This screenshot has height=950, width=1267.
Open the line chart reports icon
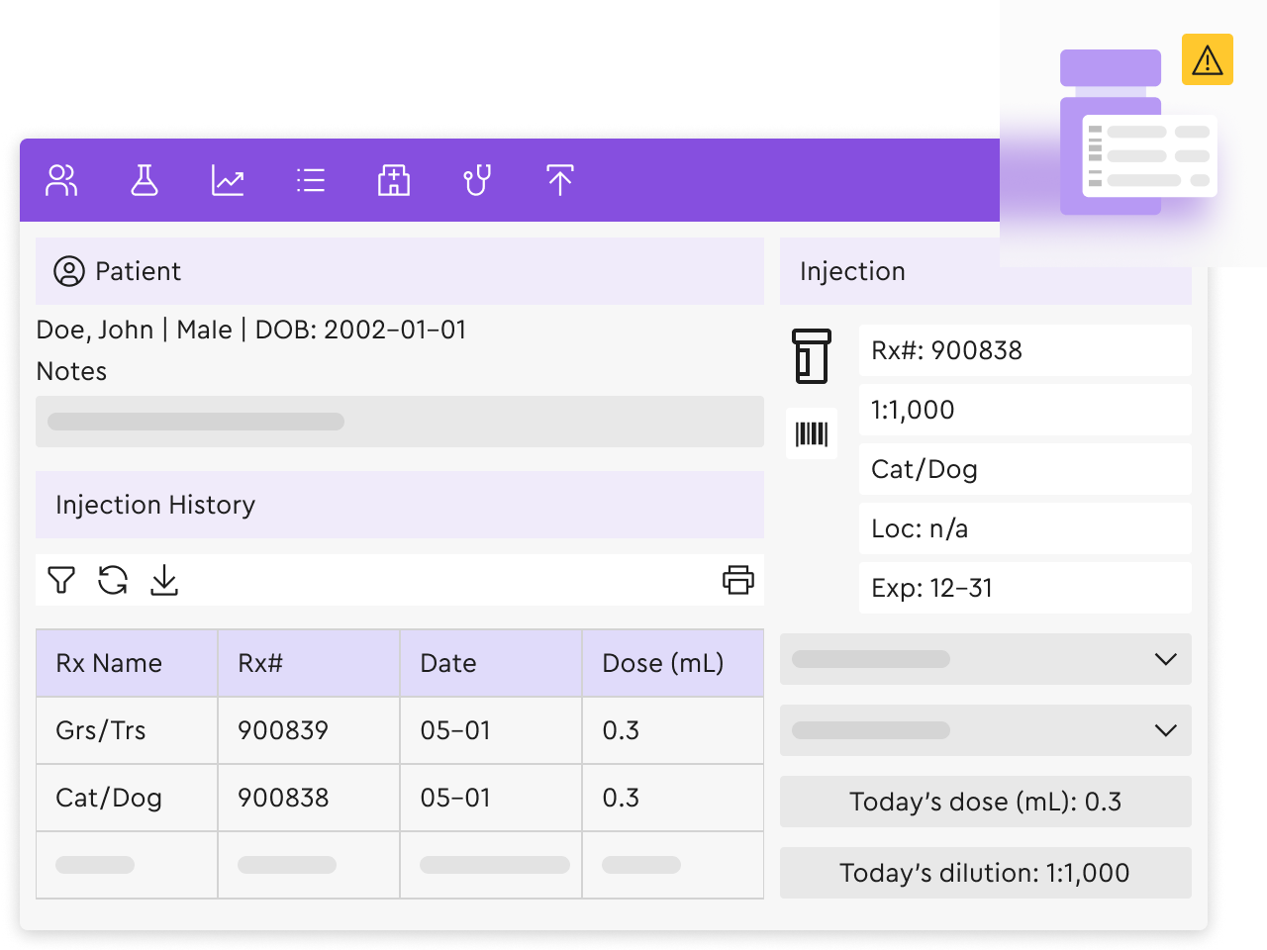coord(228,180)
